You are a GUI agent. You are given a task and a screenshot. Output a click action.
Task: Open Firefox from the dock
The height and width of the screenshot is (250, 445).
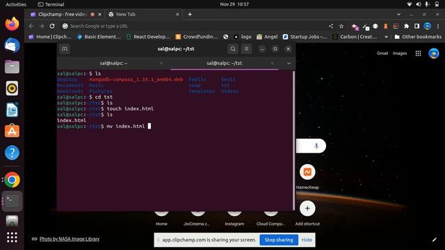(x=12, y=24)
